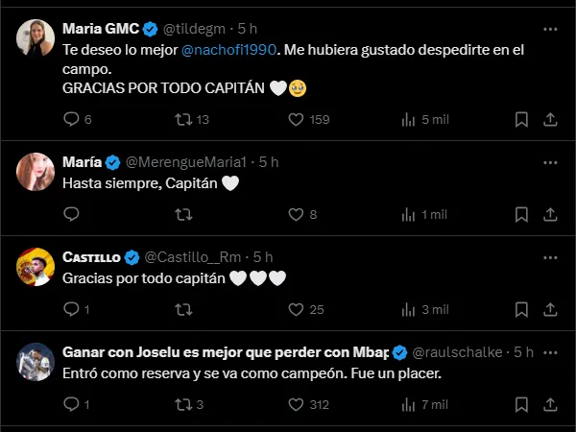Image resolution: width=576 pixels, height=432 pixels.
Task: Reply to Maria GMC's tweet
Action: coord(70,120)
